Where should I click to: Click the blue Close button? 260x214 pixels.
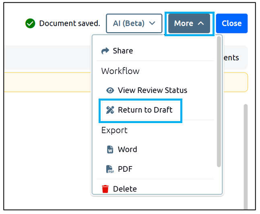232,23
